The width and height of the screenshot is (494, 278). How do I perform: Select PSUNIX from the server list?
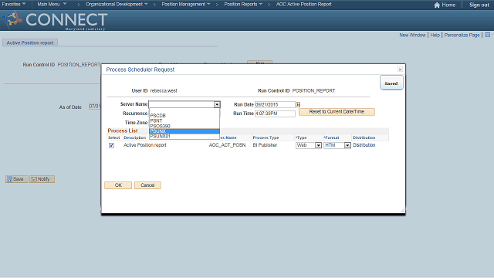(184, 131)
